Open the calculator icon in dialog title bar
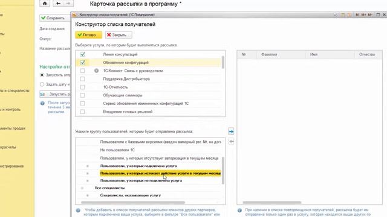 [343, 14]
